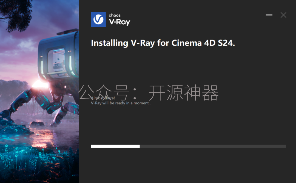The image size is (296, 183).
Task: Select the Installing V-Ray for Cinema 4D heading
Action: click(163, 43)
